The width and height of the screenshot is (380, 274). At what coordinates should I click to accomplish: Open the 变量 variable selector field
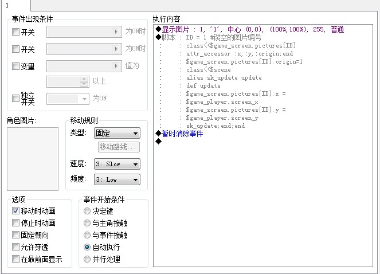[84, 66]
